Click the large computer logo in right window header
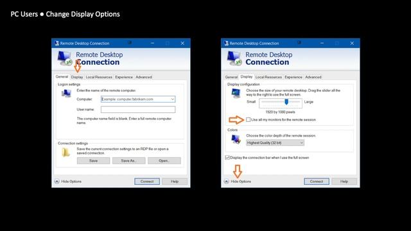Screen dimensions: 411x231 tap(234, 58)
